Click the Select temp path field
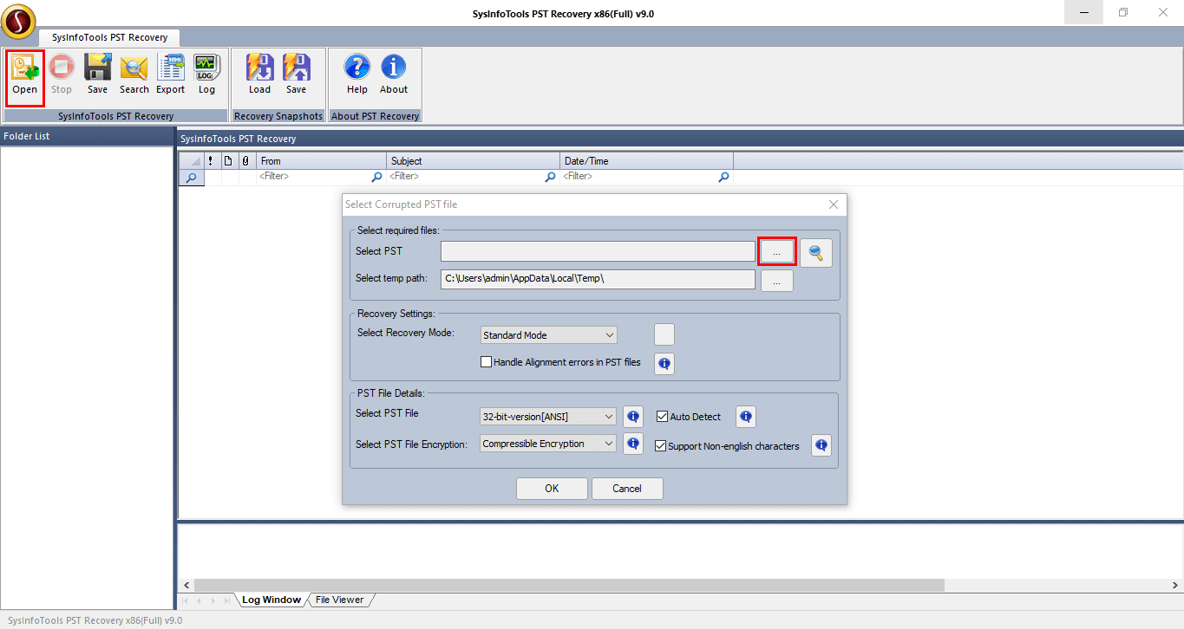 point(598,279)
